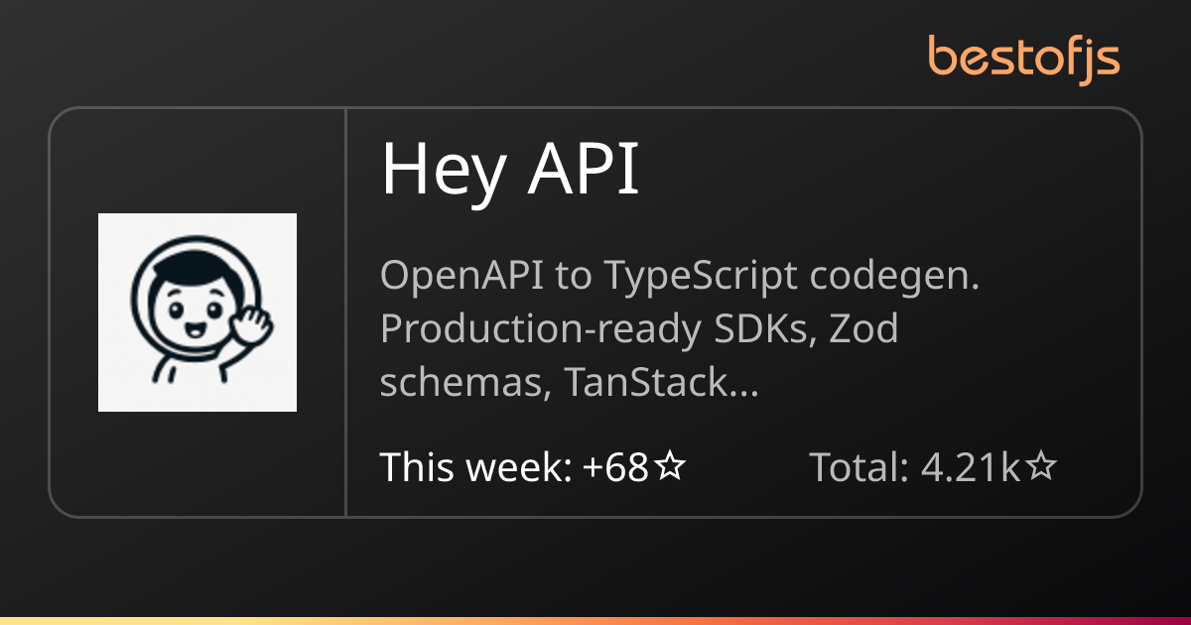Click the '4.21k' total star count
The image size is (1191, 625).
(971, 466)
